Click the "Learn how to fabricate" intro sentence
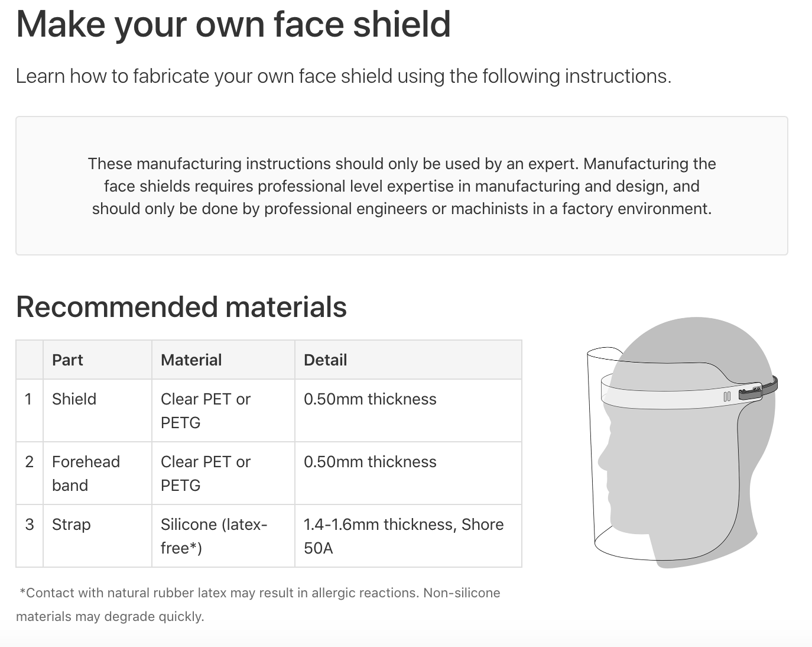 343,76
